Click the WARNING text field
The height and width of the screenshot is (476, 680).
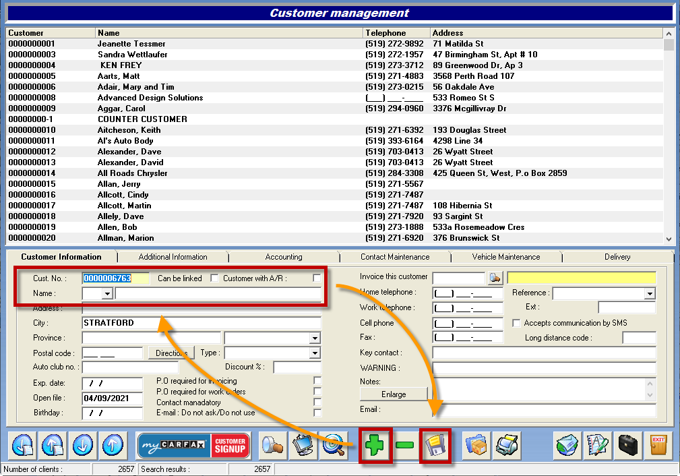(545, 368)
